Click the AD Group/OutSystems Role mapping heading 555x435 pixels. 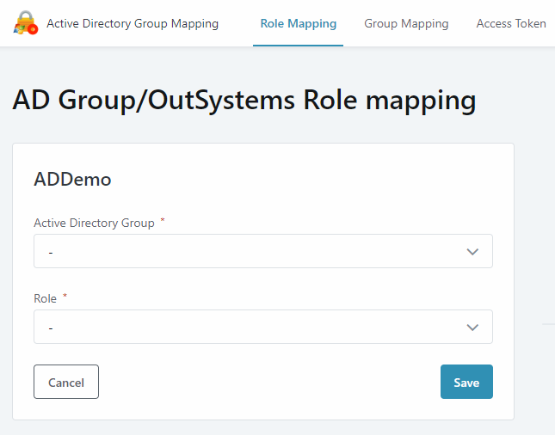point(244,100)
